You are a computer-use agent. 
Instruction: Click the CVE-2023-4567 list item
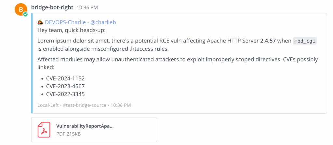pos(65,87)
